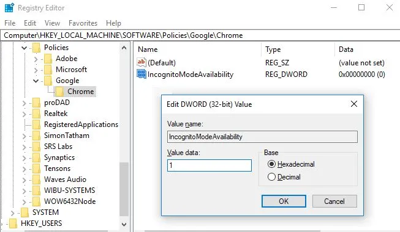The height and width of the screenshot is (232, 400).
Task: Click the Tensons folder icon
Action: pyautogui.click(x=37, y=169)
